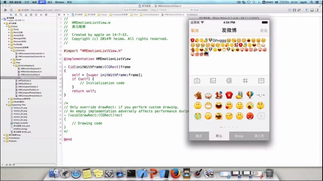Viewport: 323px width, 181px height.
Task: Select Images.xcassets in navigator
Action: [21, 123]
